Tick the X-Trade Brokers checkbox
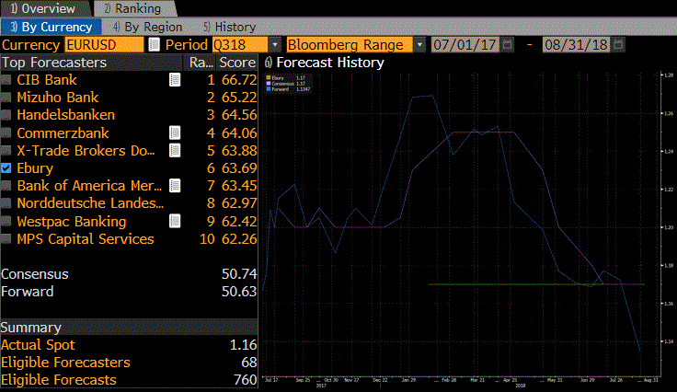Viewport: 677px width, 392px height. coord(6,151)
